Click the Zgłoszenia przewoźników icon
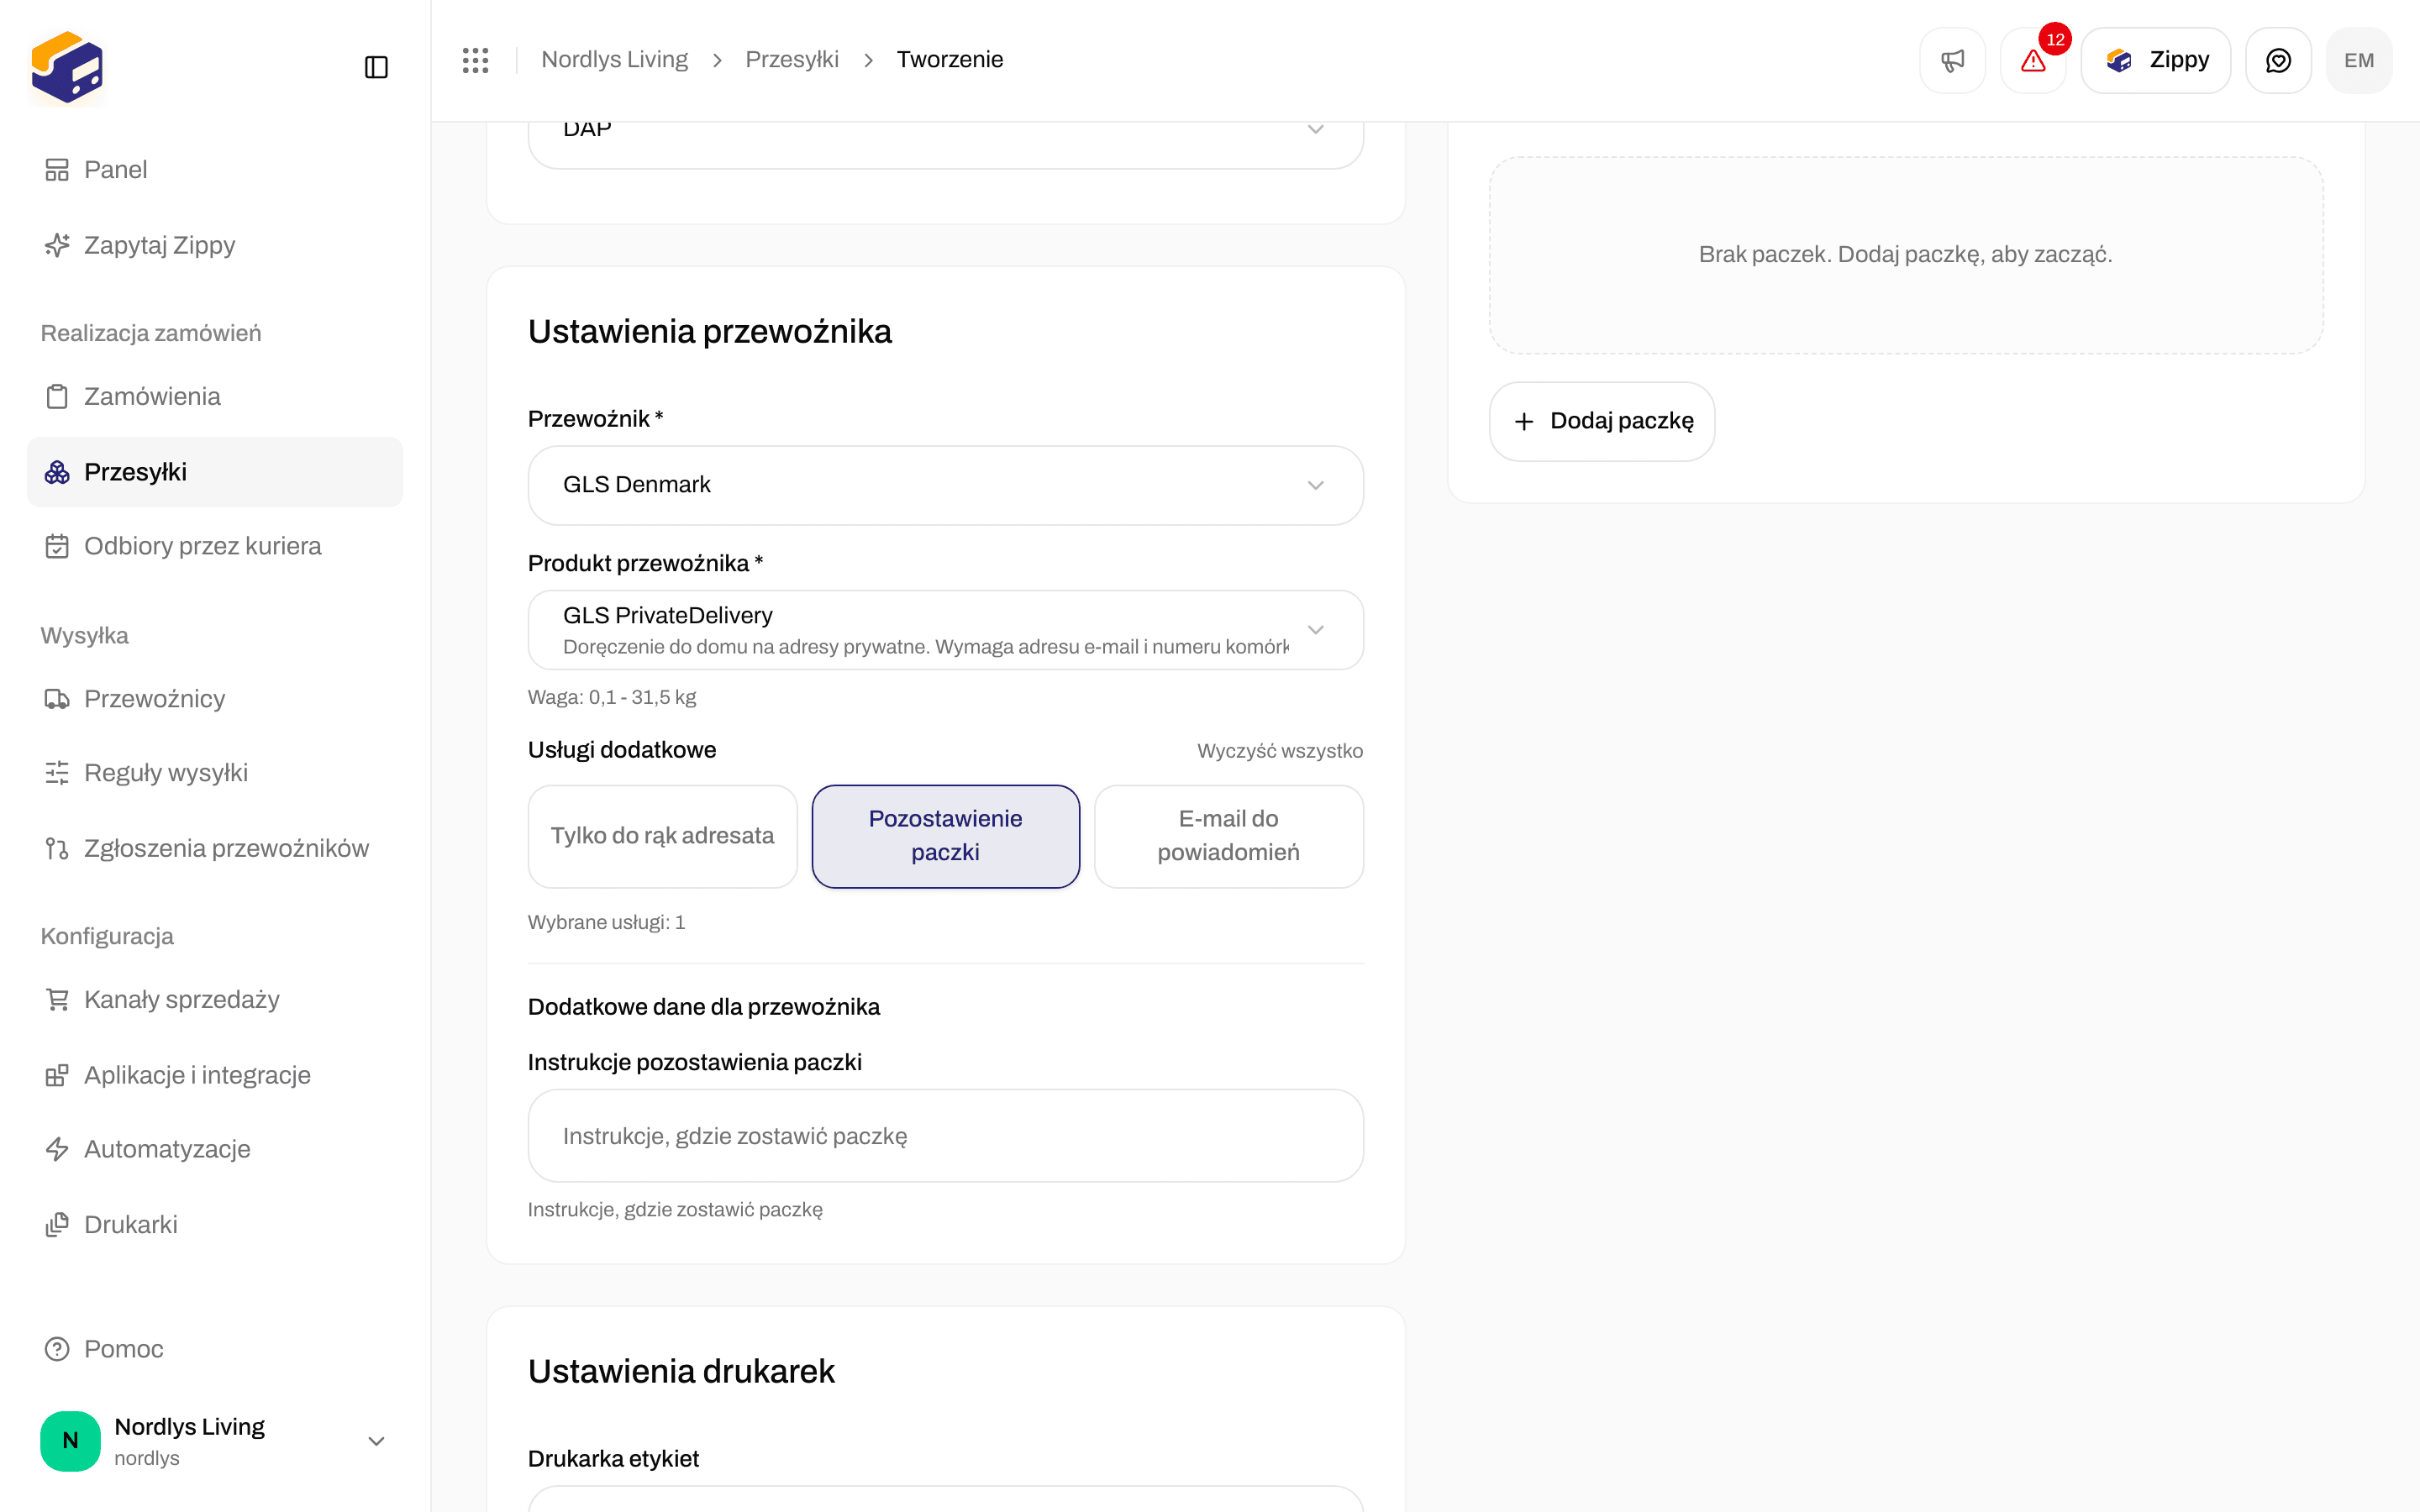Viewport: 2420px width, 1512px height. [x=57, y=848]
